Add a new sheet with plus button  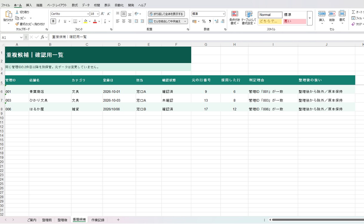(118, 220)
